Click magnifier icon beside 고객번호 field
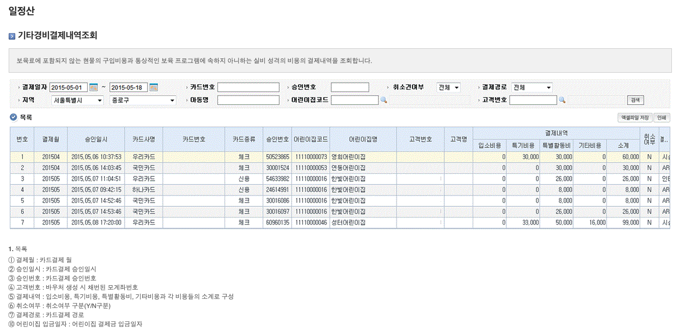The image size is (677, 333). [x=562, y=100]
